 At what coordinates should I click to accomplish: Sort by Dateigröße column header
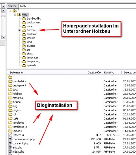click(85, 73)
